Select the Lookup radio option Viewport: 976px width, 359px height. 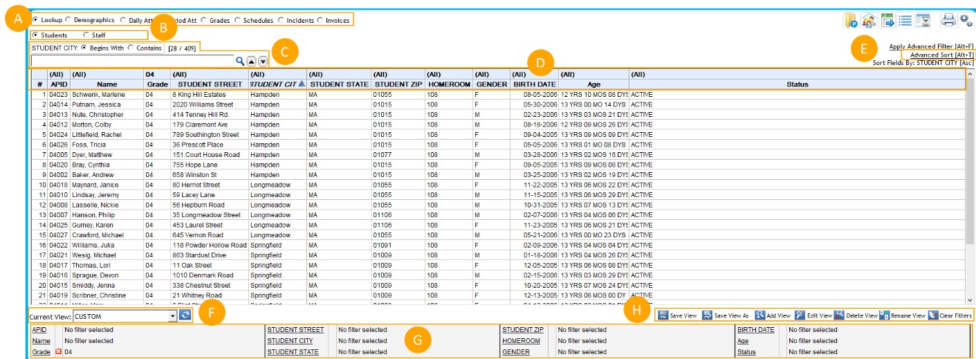point(35,20)
